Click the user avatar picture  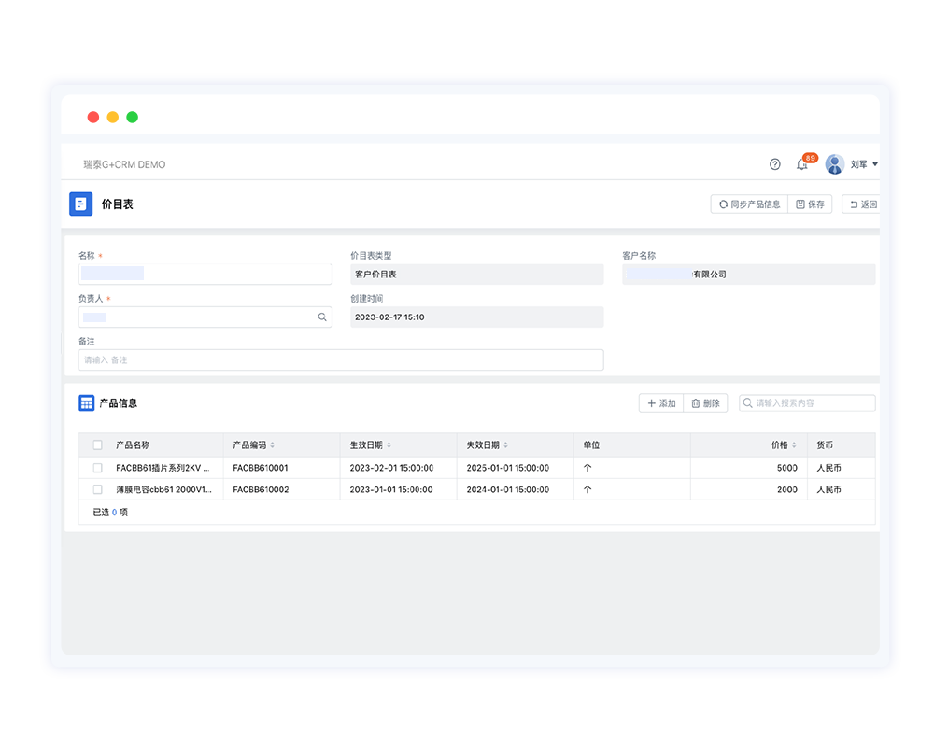click(x=834, y=164)
